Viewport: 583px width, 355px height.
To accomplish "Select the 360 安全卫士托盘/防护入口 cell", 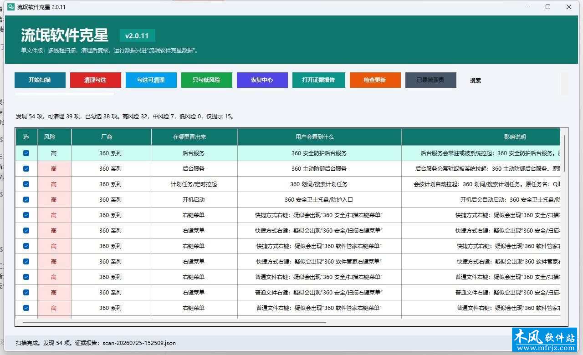I will click(320, 200).
